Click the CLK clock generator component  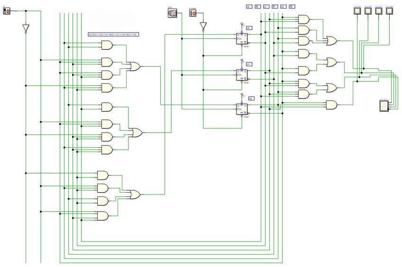pos(173,13)
